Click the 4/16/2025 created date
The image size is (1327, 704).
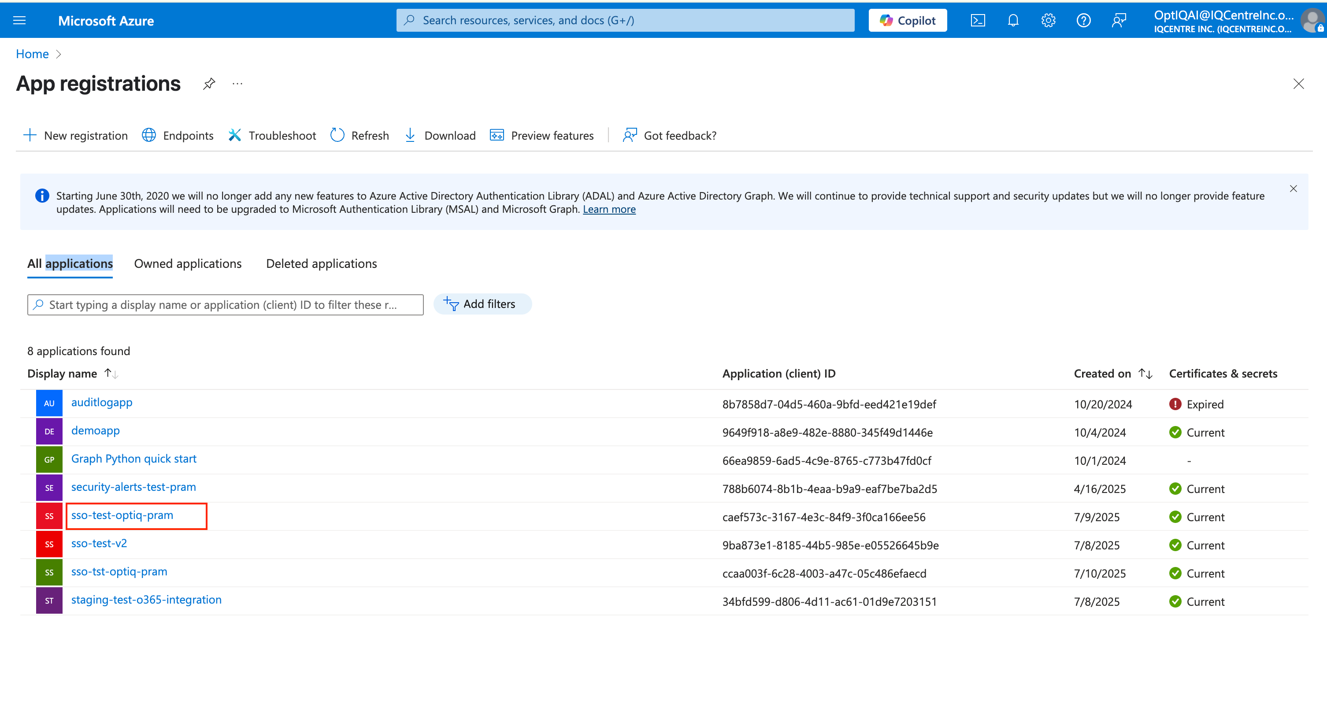tap(1100, 489)
